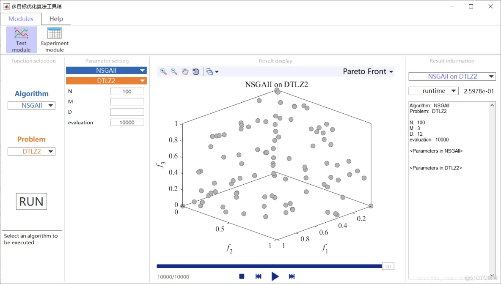Open the Test module

(x=21, y=39)
